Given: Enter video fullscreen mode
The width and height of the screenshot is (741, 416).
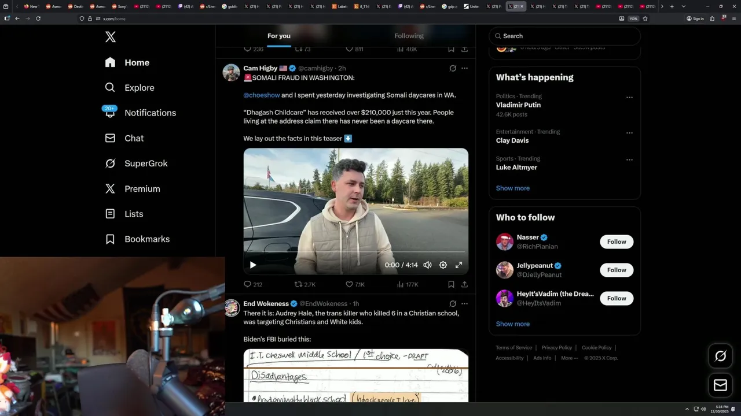Looking at the screenshot, I should coord(458,265).
